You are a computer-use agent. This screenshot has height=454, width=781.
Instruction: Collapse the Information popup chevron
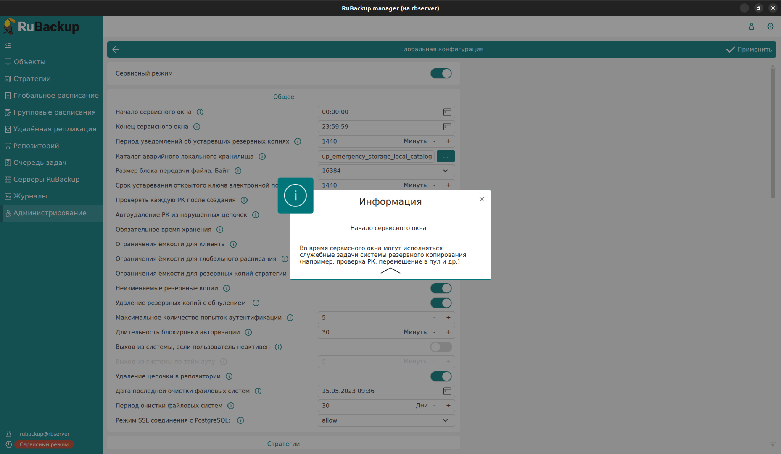tap(390, 271)
